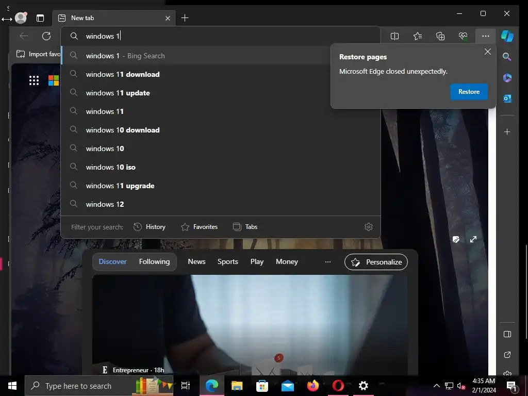Toggle the sidebar panel layout icon
This screenshot has height=396, width=528.
click(x=507, y=334)
